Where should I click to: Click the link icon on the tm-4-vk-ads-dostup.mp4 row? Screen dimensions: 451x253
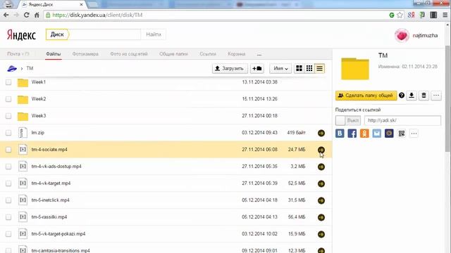pos(321,167)
